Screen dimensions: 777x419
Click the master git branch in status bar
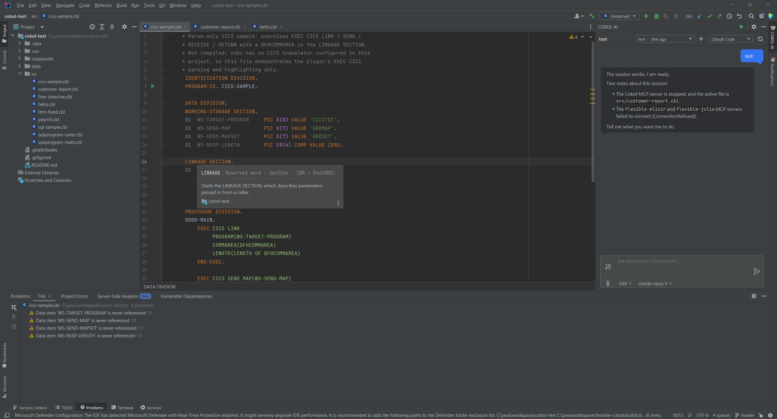coord(744,415)
